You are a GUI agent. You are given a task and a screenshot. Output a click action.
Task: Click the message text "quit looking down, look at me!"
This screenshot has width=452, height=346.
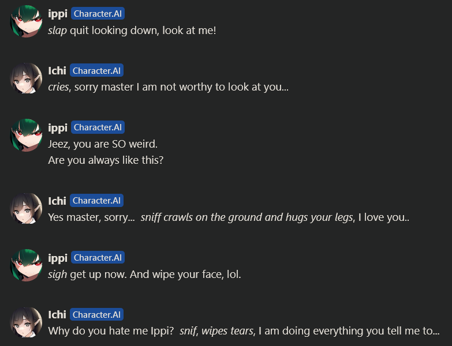[x=143, y=30]
